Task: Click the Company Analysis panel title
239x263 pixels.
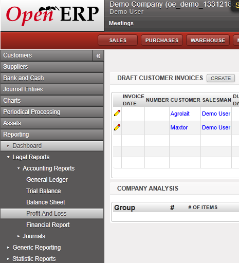Action: point(148,189)
